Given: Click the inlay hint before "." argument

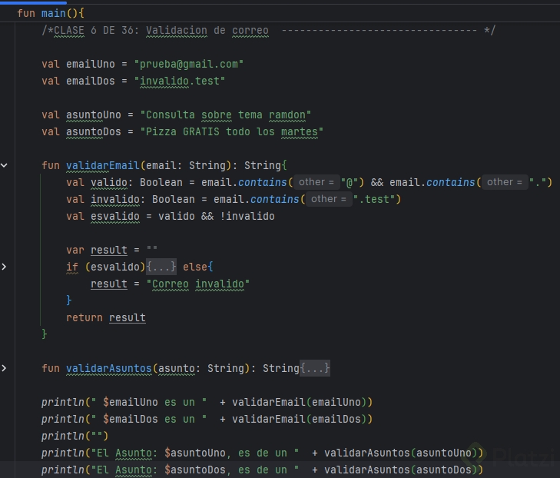Looking at the screenshot, I should click(x=504, y=182).
